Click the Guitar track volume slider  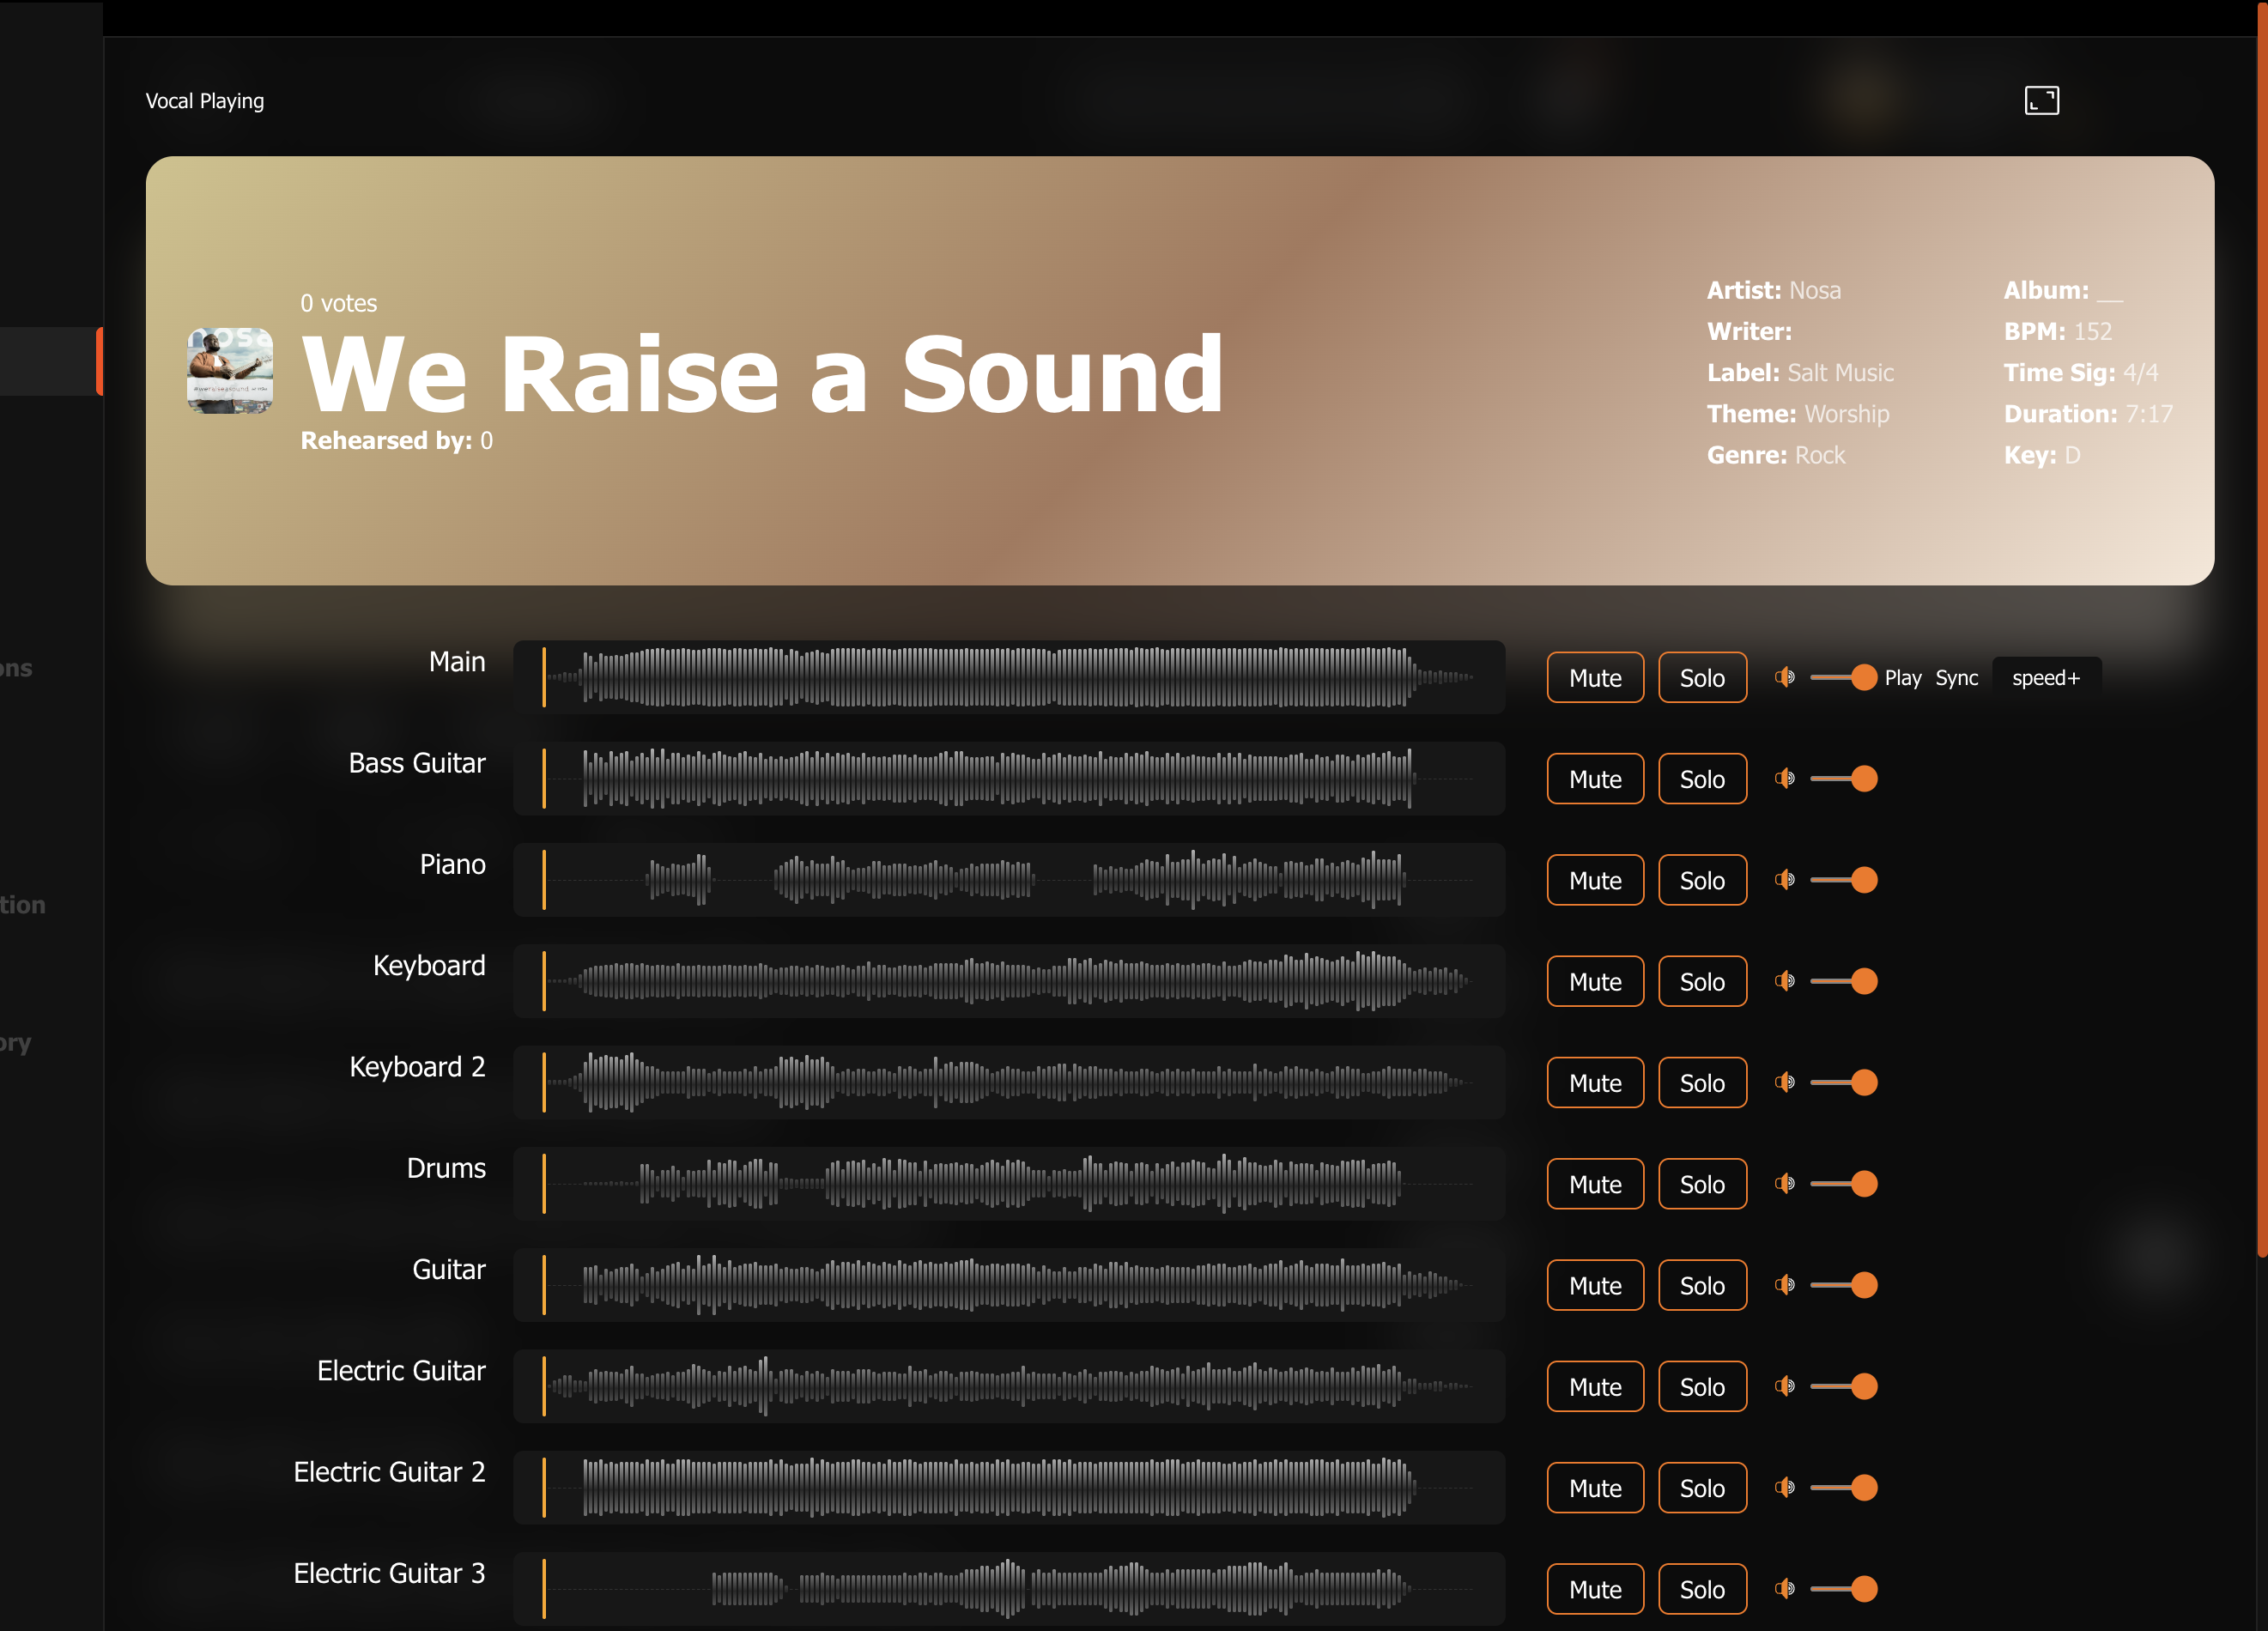pyautogui.click(x=1843, y=1285)
